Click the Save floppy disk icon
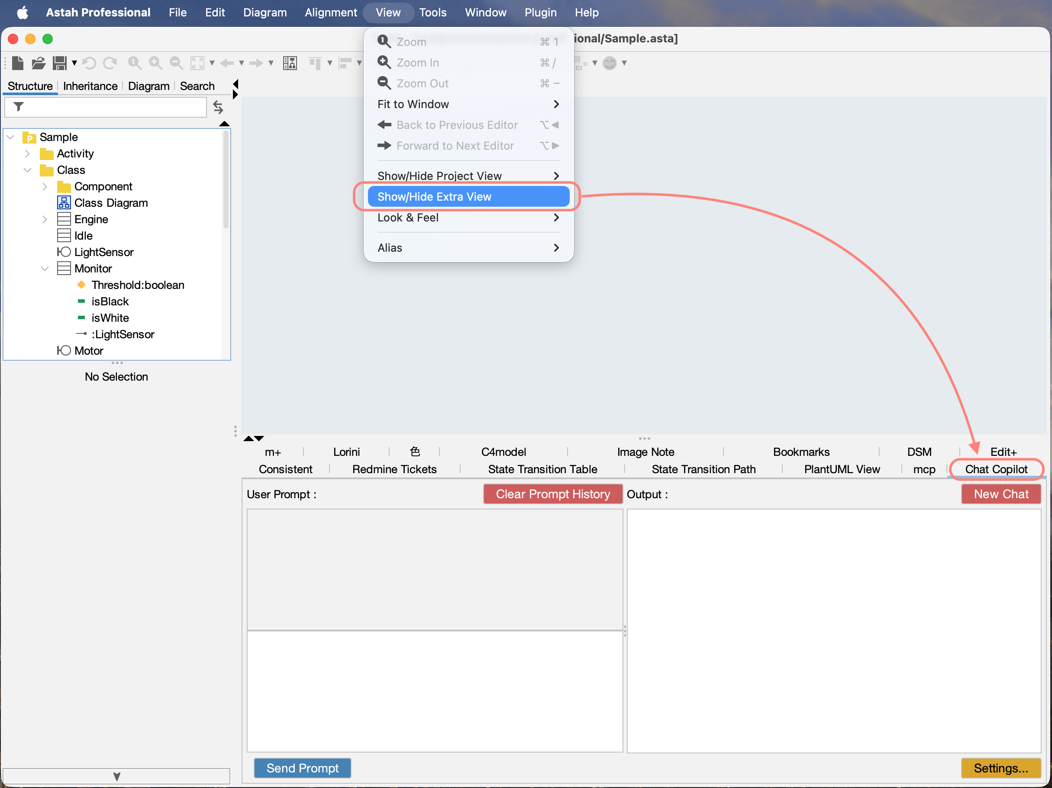This screenshot has width=1052, height=788. point(59,63)
